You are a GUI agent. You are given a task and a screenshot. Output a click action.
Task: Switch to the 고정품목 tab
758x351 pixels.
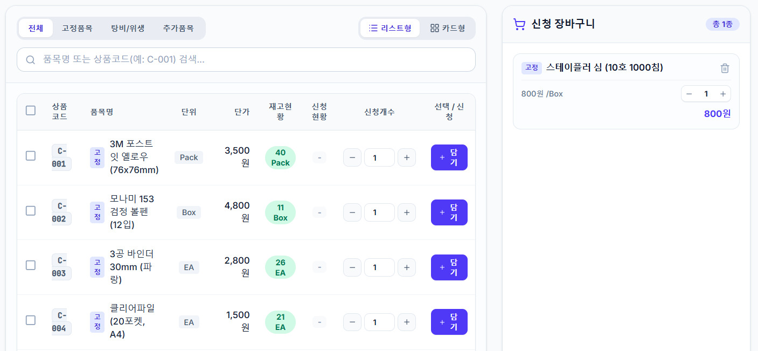pos(77,28)
